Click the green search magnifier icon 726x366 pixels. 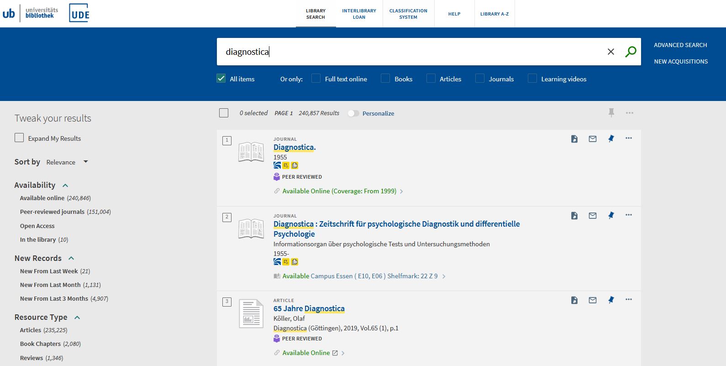tap(631, 52)
